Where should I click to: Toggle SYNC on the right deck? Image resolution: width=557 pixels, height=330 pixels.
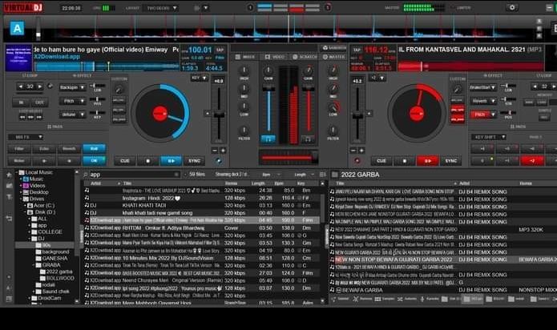[x=451, y=160]
